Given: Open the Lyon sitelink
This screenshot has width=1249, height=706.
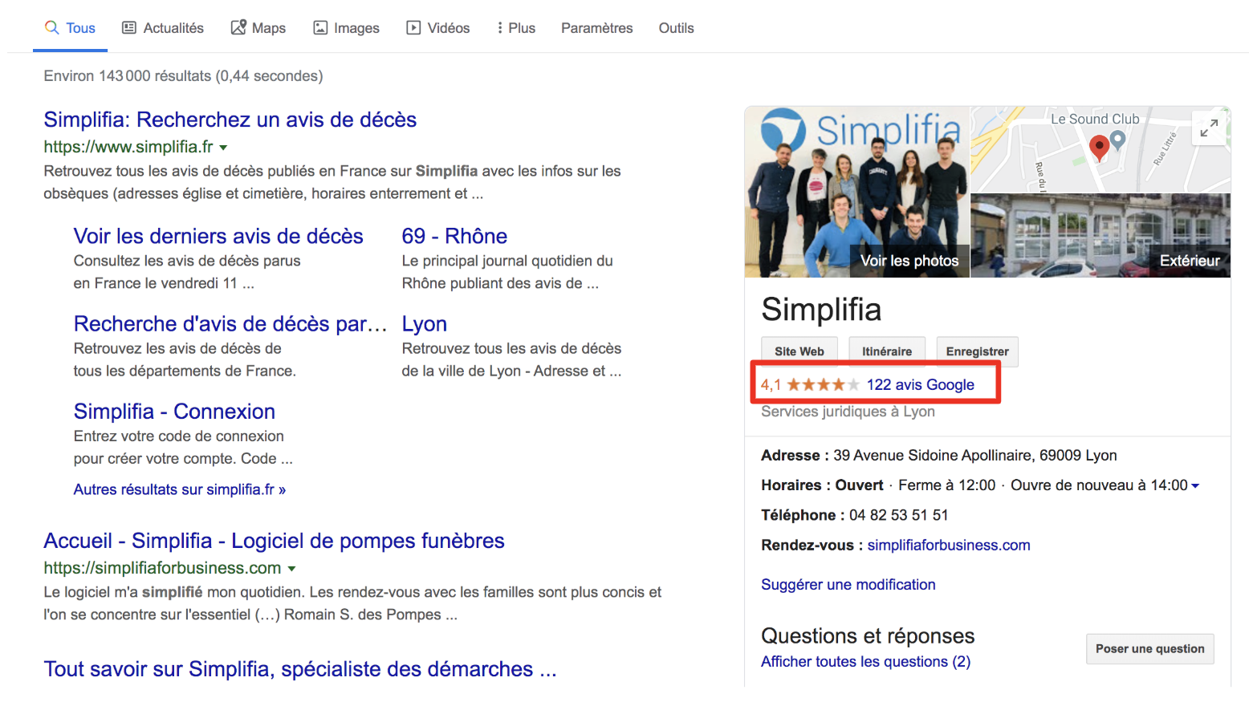Looking at the screenshot, I should coord(425,323).
